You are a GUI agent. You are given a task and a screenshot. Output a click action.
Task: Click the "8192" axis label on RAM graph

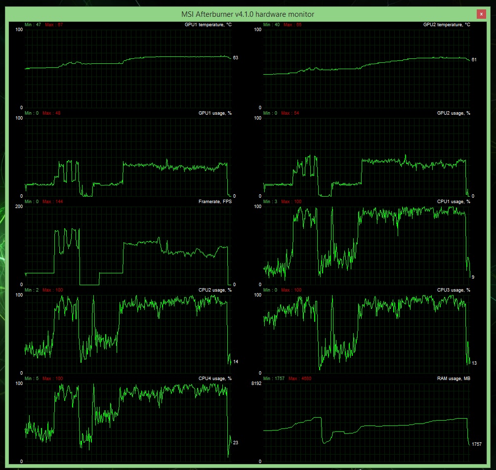(x=256, y=384)
